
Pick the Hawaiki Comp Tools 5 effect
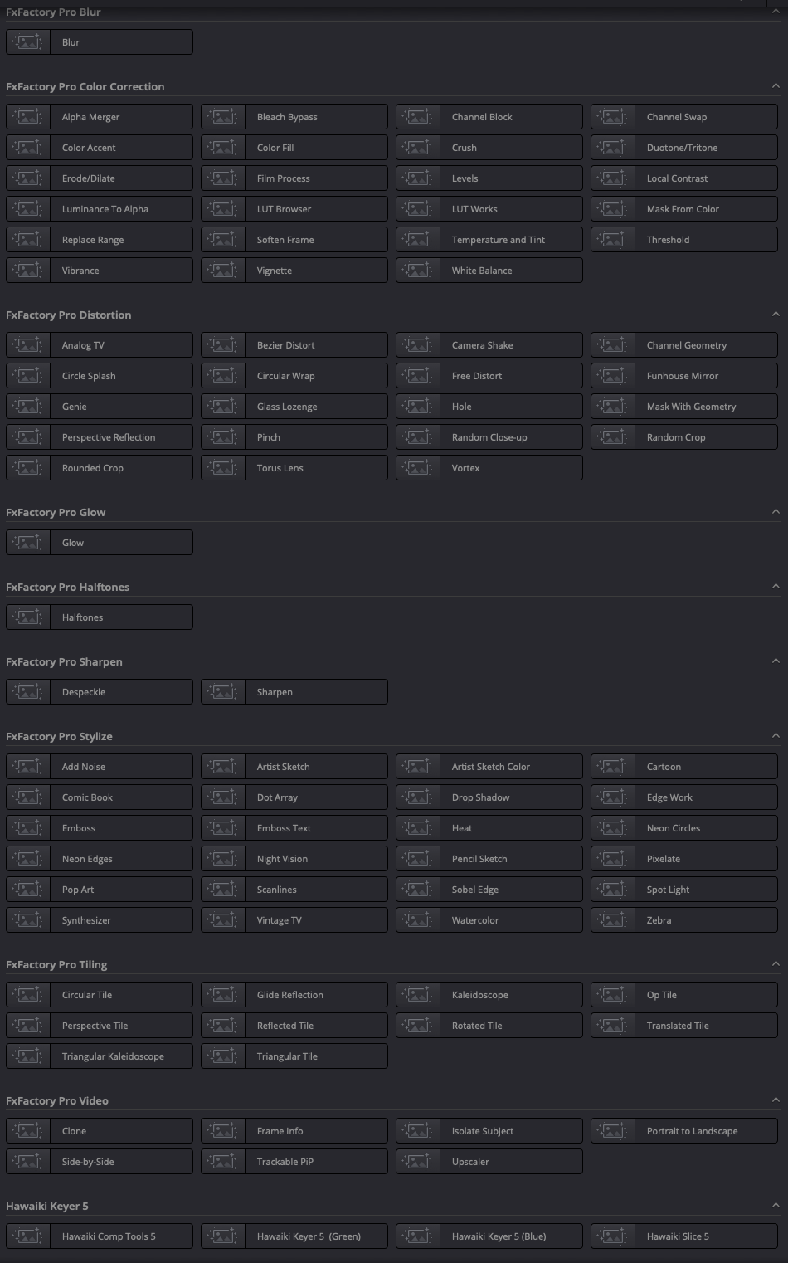pyautogui.click(x=100, y=1236)
